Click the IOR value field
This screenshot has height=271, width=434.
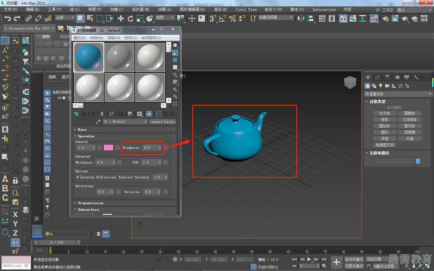point(150,162)
